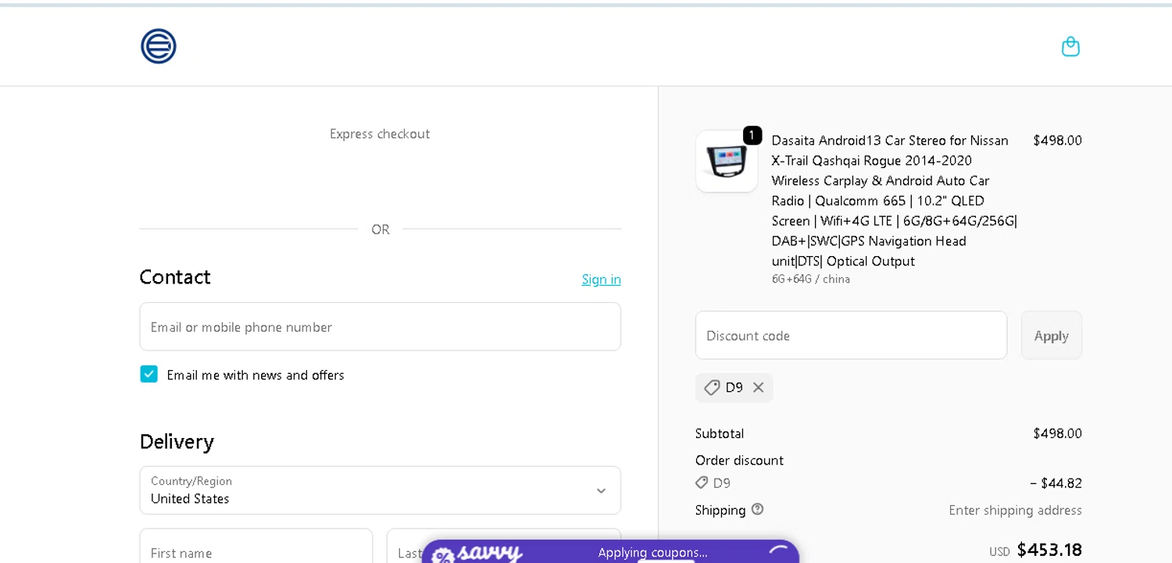Click the Dasaita Android13 Car Stereo product title
This screenshot has width=1172, height=563.
tap(894, 201)
